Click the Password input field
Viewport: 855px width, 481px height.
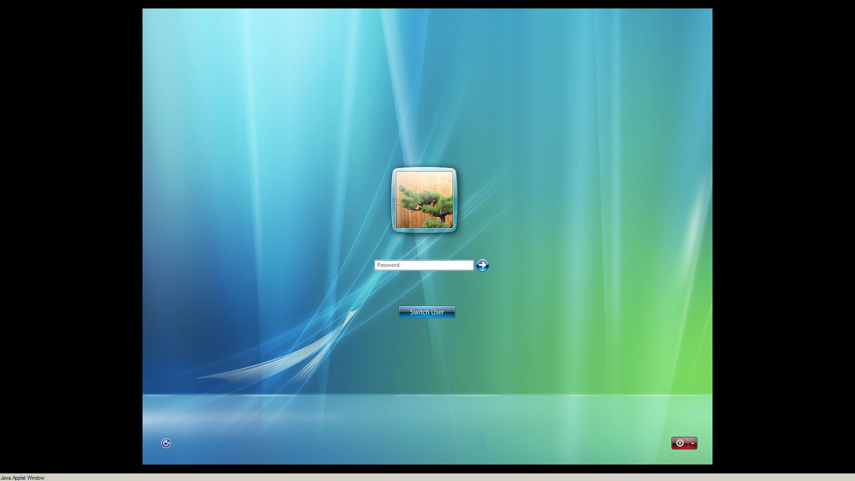coord(424,265)
